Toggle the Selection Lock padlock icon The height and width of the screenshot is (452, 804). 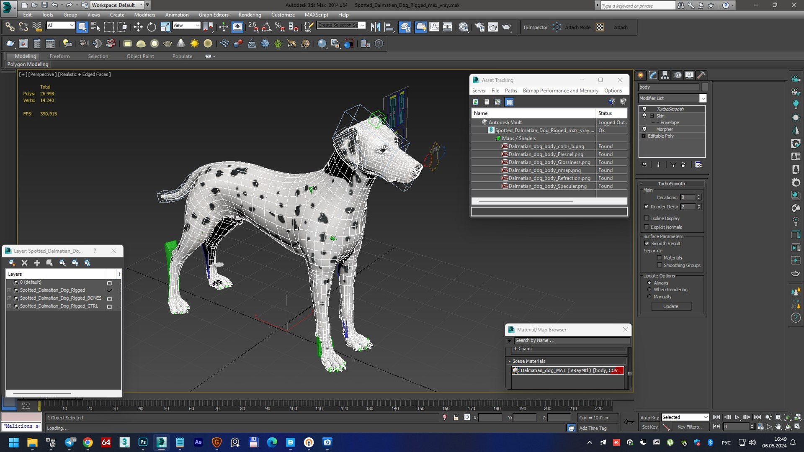456,418
